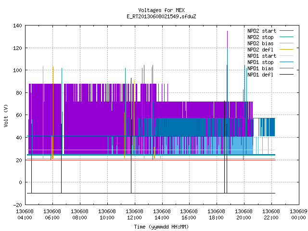
Task: Click the black NPD1 defl legend line
Action: click(x=286, y=75)
